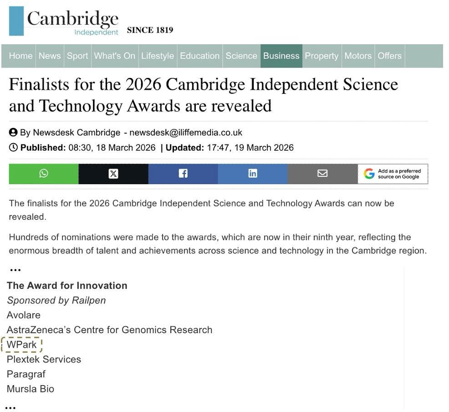Share article on LinkedIn
The width and height of the screenshot is (449, 412).
(253, 174)
